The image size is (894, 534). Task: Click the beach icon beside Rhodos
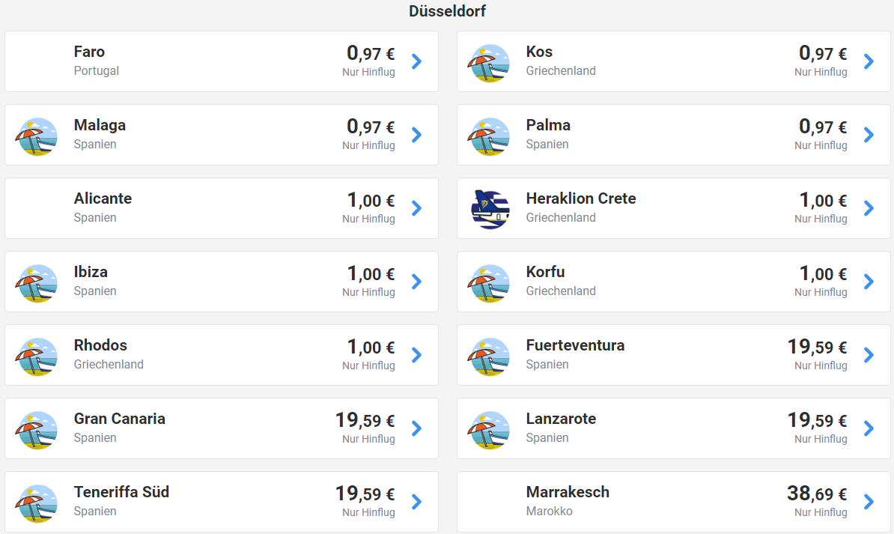click(x=36, y=356)
